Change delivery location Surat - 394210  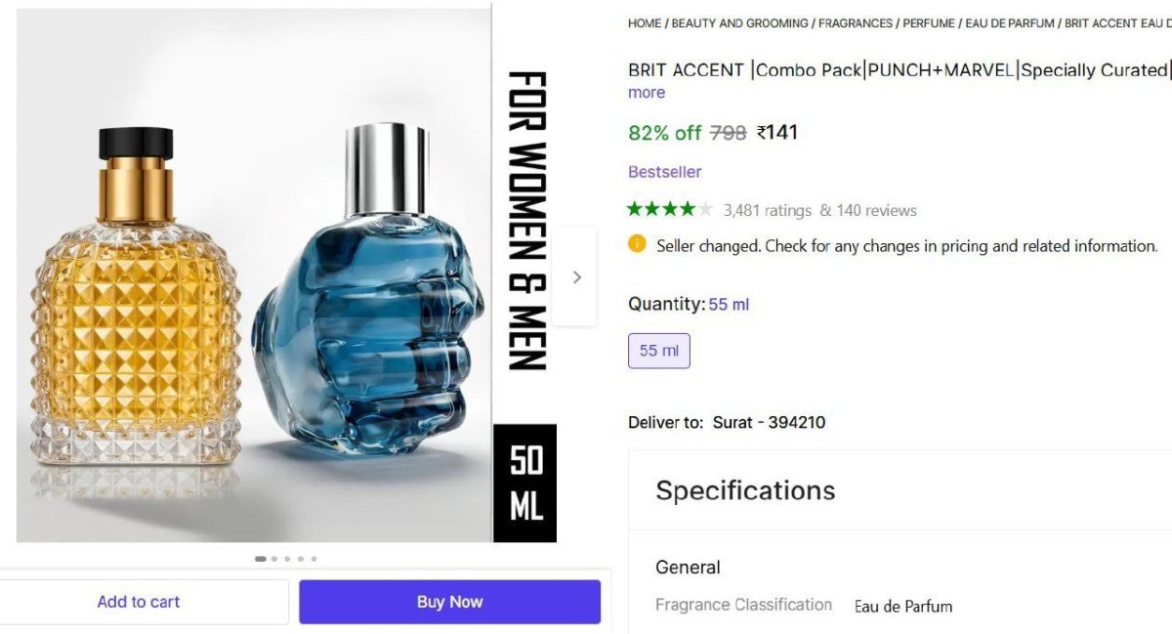click(769, 422)
